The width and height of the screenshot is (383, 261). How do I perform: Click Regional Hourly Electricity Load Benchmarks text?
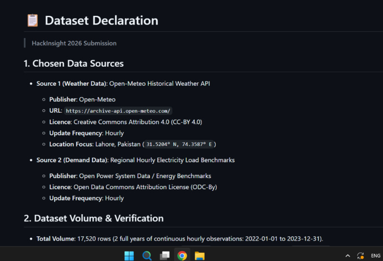point(172,160)
